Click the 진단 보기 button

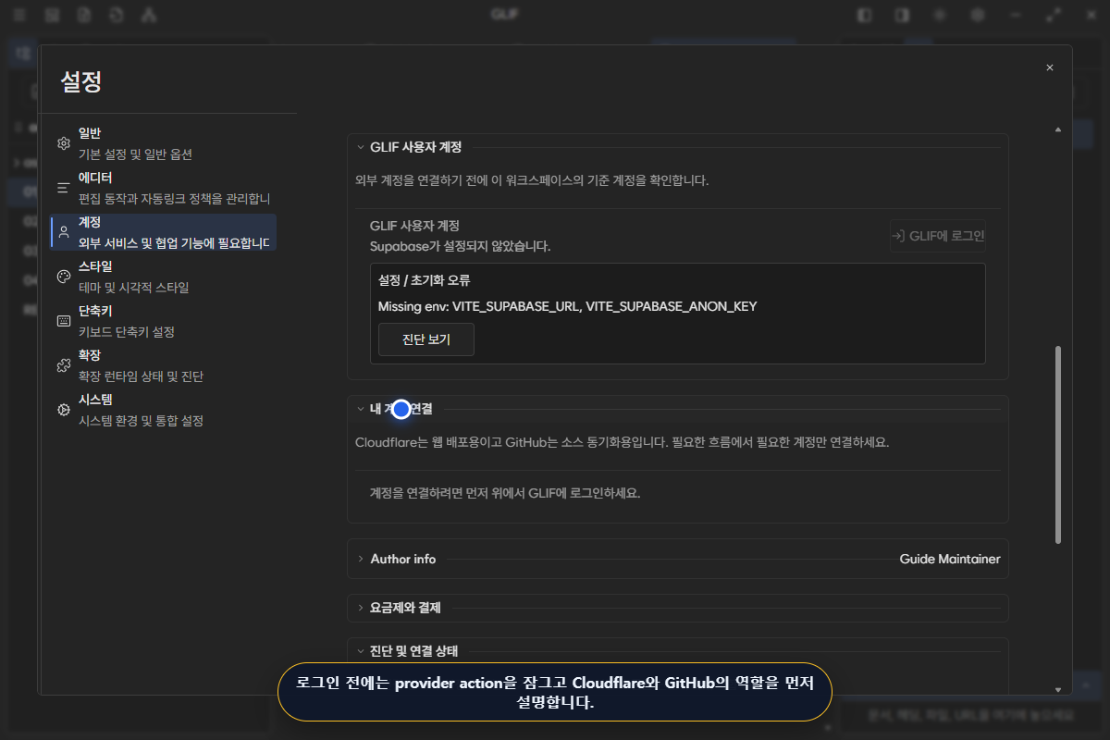tap(426, 339)
